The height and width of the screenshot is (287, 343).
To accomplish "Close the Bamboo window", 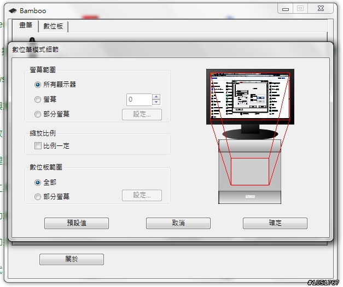I will click(321, 9).
